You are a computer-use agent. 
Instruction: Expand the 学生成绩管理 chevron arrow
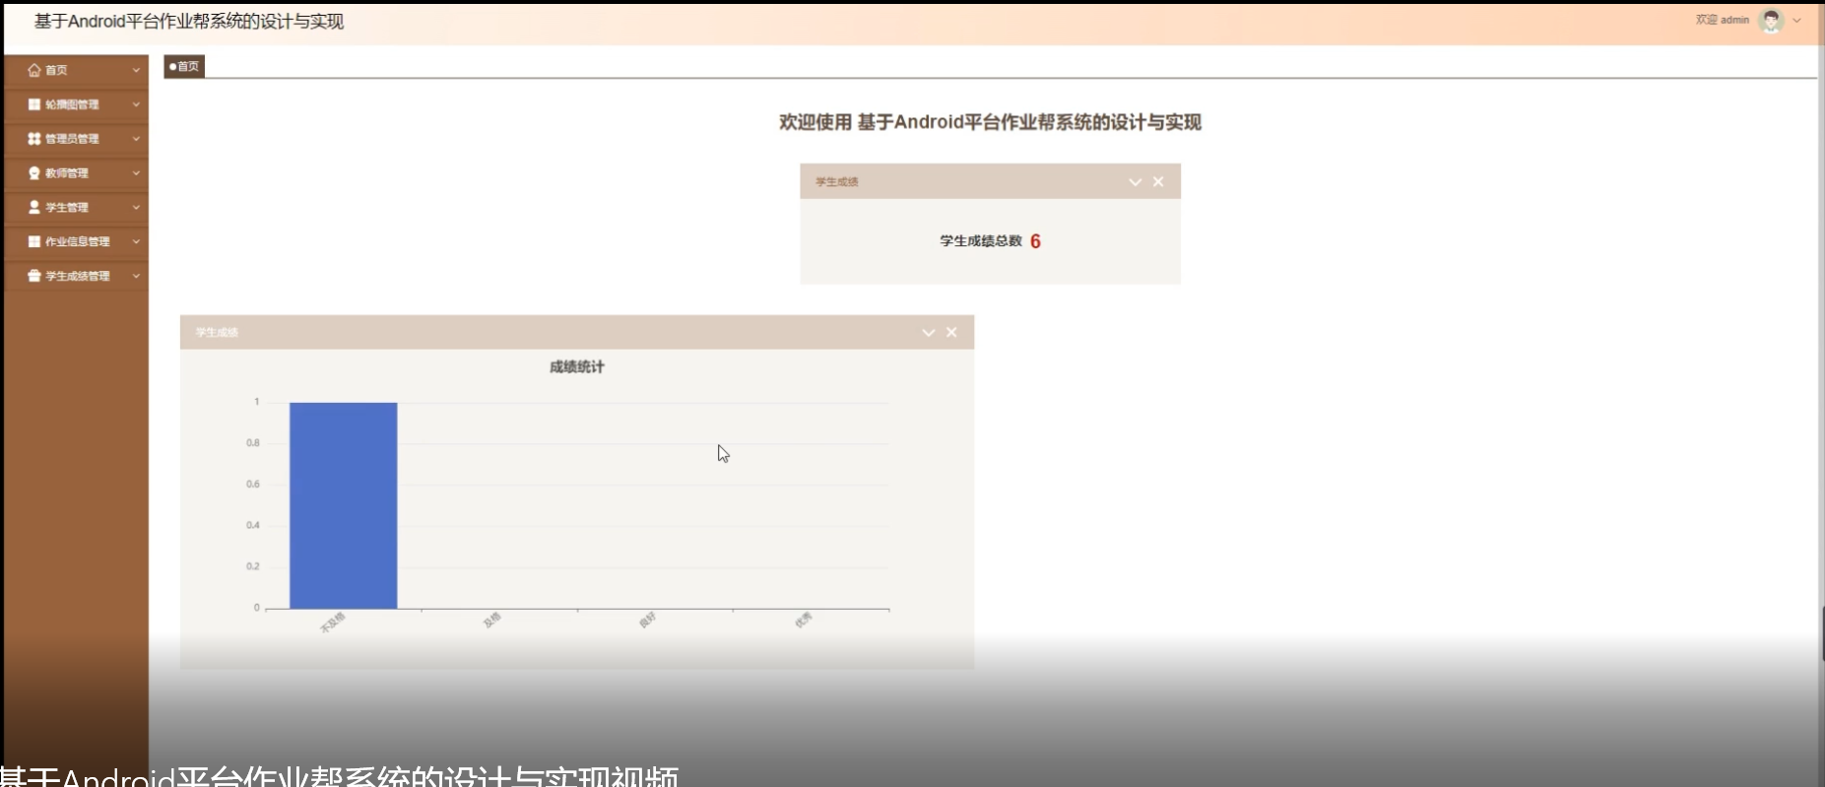pyautogui.click(x=136, y=276)
